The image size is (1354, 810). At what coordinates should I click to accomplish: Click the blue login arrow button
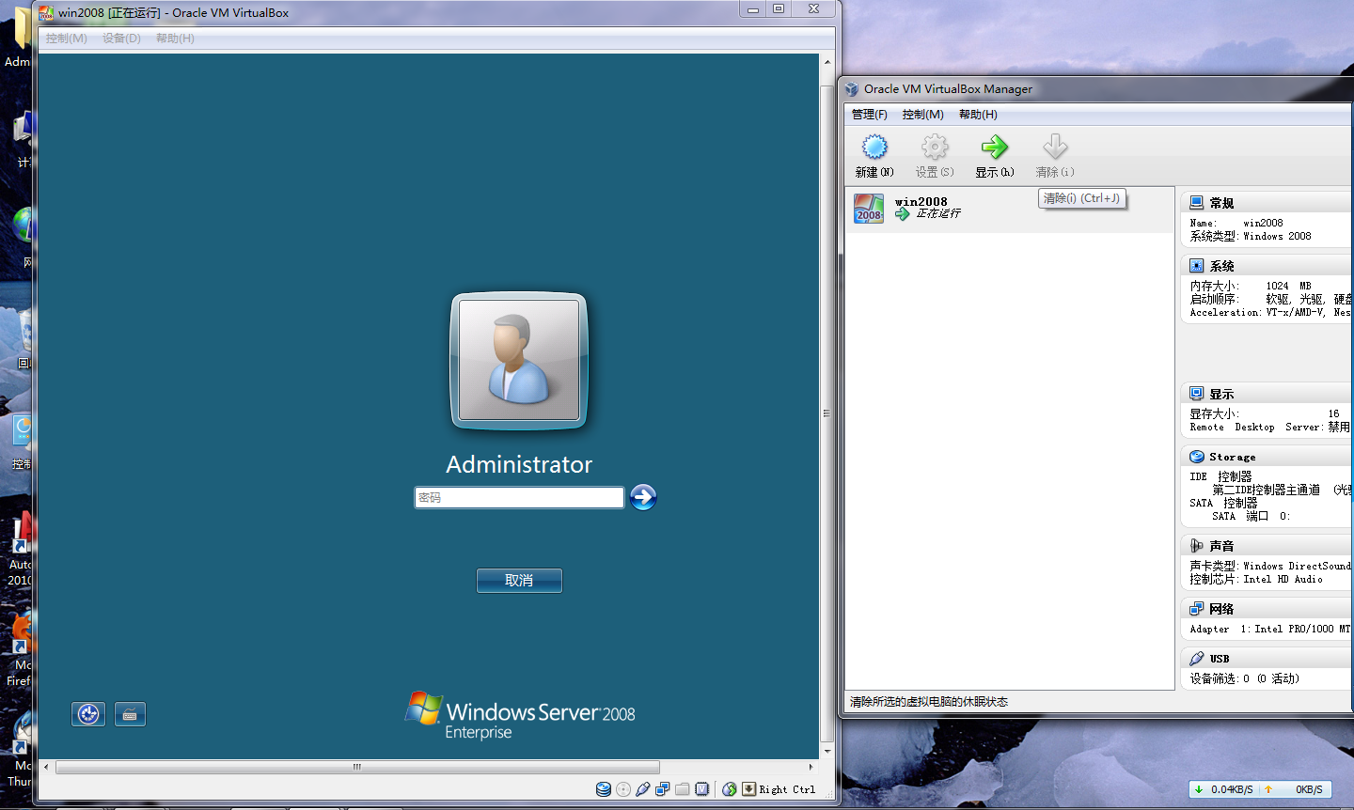(x=643, y=497)
